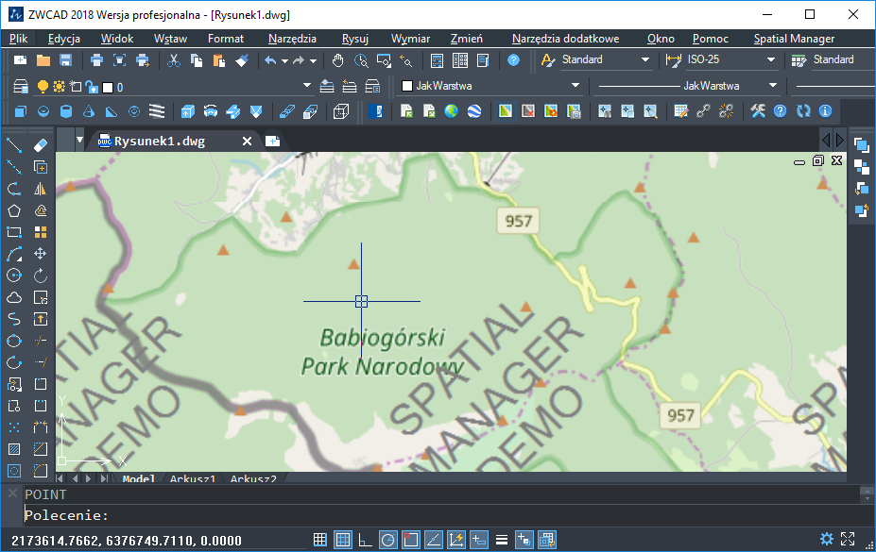
Task: Toggle Snap mode in status bar
Action: click(x=320, y=540)
